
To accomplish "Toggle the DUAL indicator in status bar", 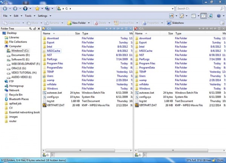I will click(x=220, y=160).
